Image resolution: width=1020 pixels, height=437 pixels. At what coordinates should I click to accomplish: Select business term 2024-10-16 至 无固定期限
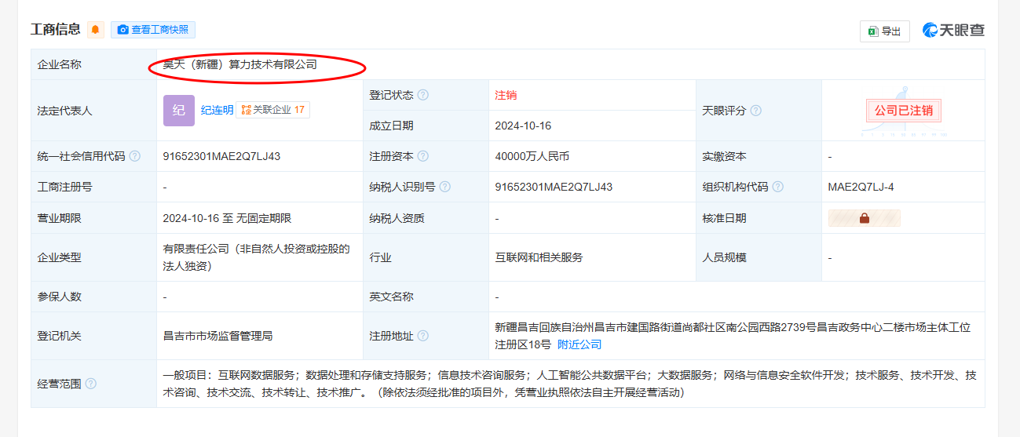tap(227, 218)
